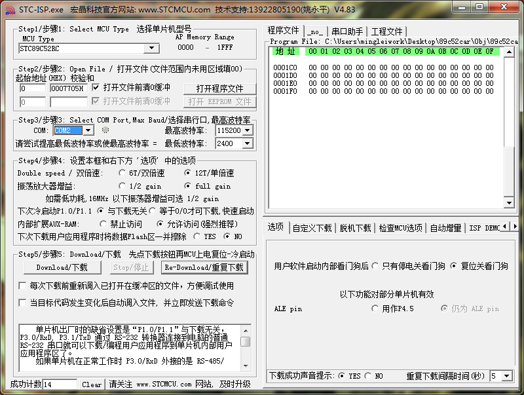The image size is (524, 395).
Task: Enable auto-reload file before each download checkbox
Action: click(23, 286)
